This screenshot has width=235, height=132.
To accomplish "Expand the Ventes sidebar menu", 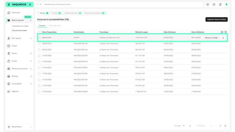I will click(x=31, y=54).
